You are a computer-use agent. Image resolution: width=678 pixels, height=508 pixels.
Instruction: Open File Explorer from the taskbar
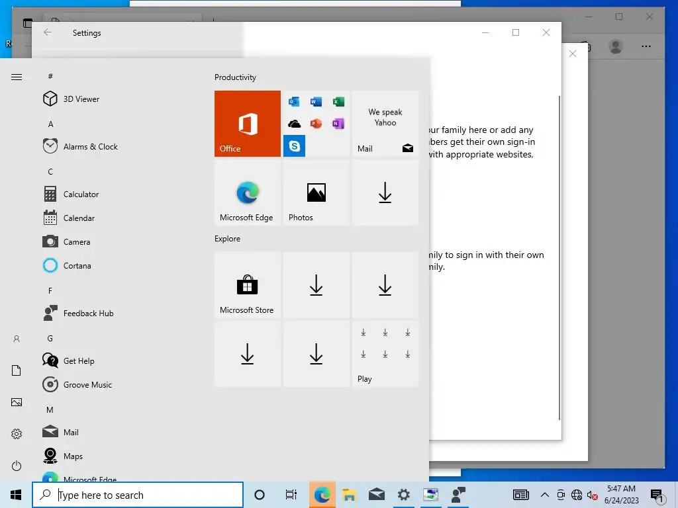(349, 495)
